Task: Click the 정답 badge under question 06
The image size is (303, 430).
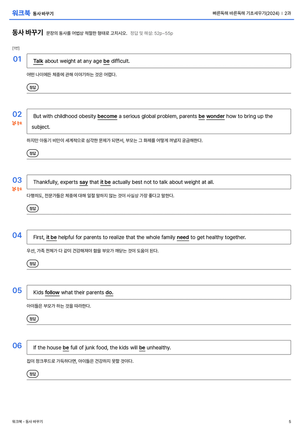Action: pos(32,374)
